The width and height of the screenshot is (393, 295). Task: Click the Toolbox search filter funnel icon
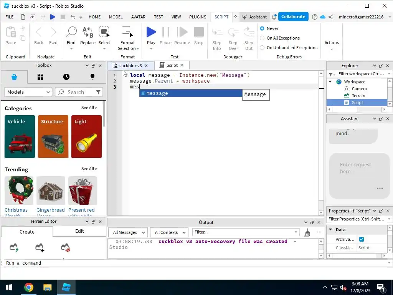click(x=98, y=92)
